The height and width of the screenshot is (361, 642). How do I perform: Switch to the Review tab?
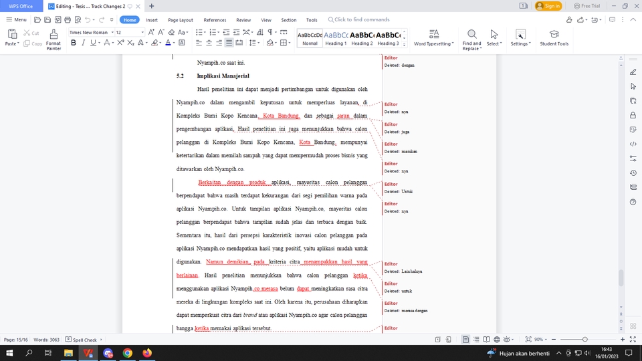(243, 19)
